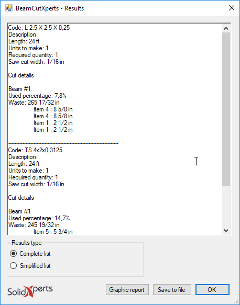
Task: Click the scrollbar track below the thumb
Action: click(x=226, y=206)
